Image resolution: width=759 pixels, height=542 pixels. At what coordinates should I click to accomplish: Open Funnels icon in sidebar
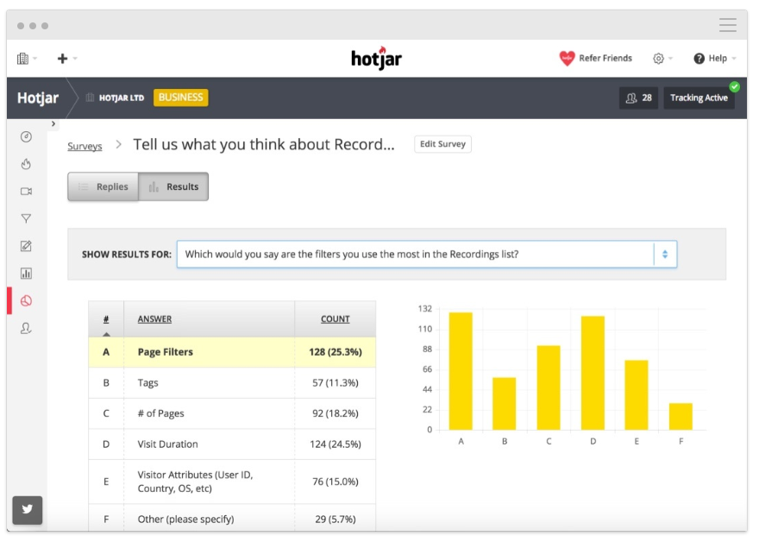(x=26, y=219)
